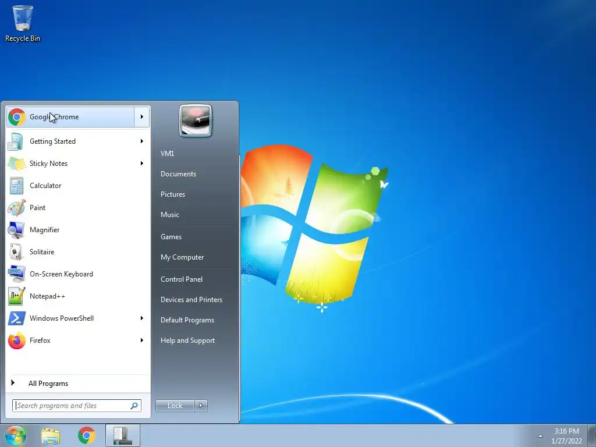Start Magnifier from its icon
Screen dimensions: 596x447
click(16, 229)
